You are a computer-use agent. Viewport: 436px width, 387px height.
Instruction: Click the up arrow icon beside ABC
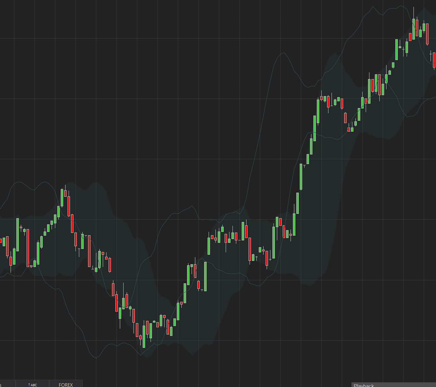pos(29,385)
